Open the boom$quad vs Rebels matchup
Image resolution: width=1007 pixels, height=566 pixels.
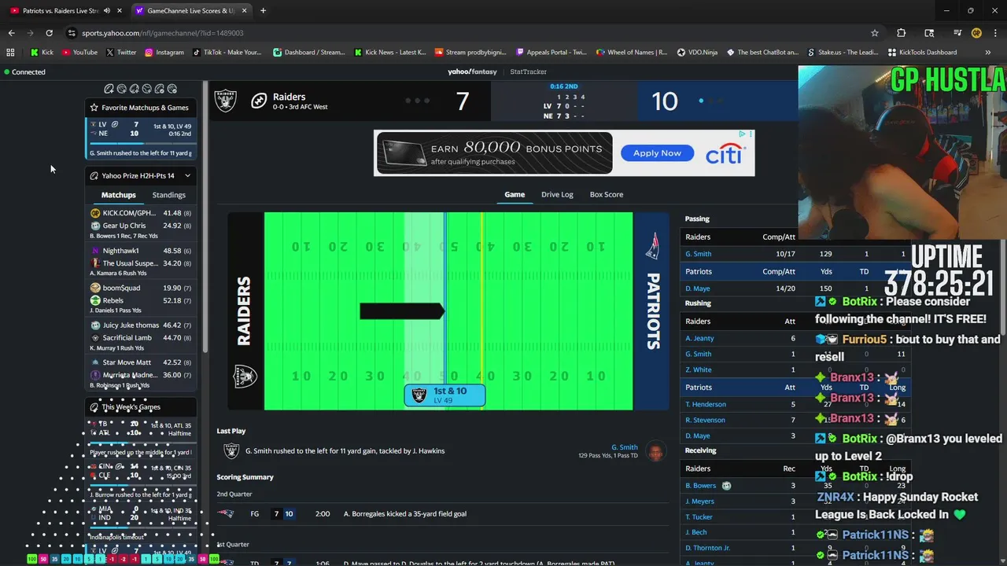point(141,299)
